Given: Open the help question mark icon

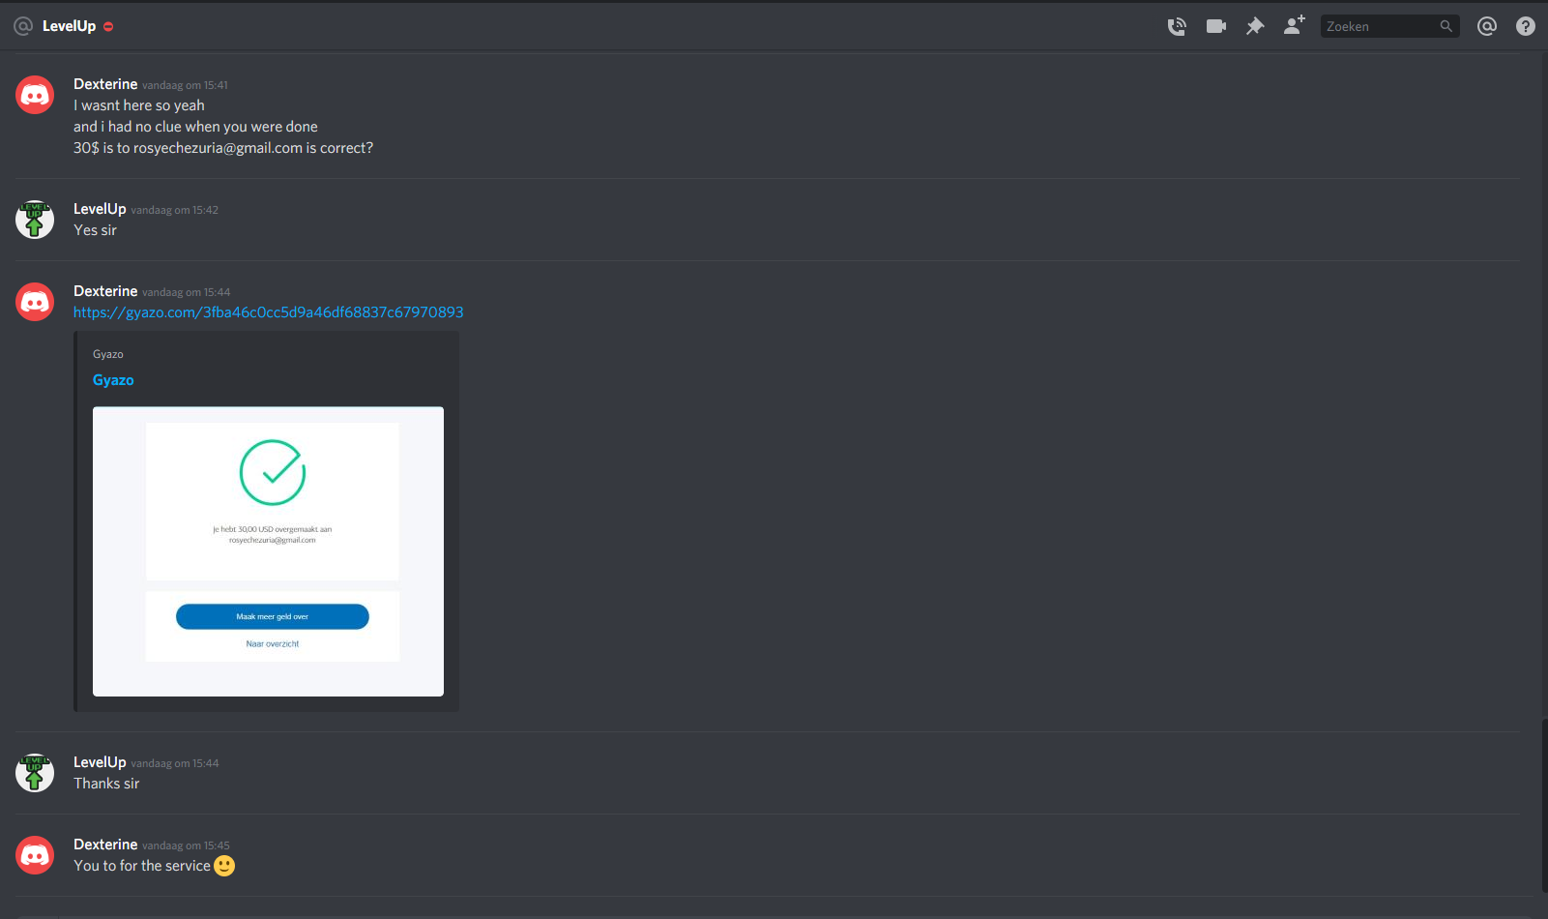Looking at the screenshot, I should 1526,26.
